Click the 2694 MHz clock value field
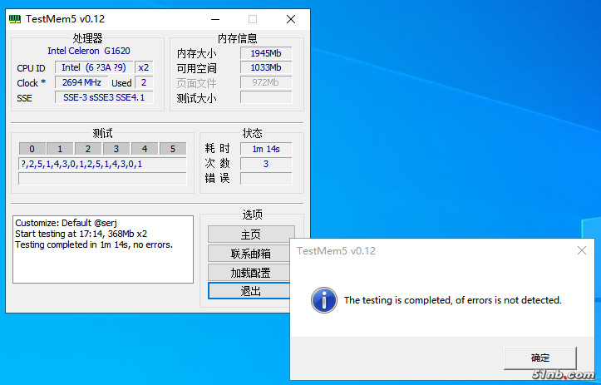The width and height of the screenshot is (601, 385). [x=82, y=82]
